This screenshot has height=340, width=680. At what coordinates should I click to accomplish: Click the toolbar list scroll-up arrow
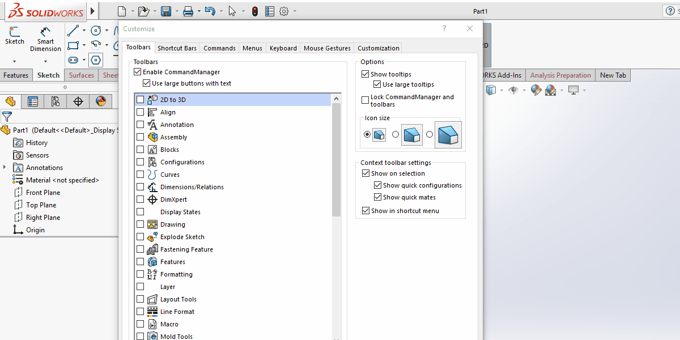[336, 99]
